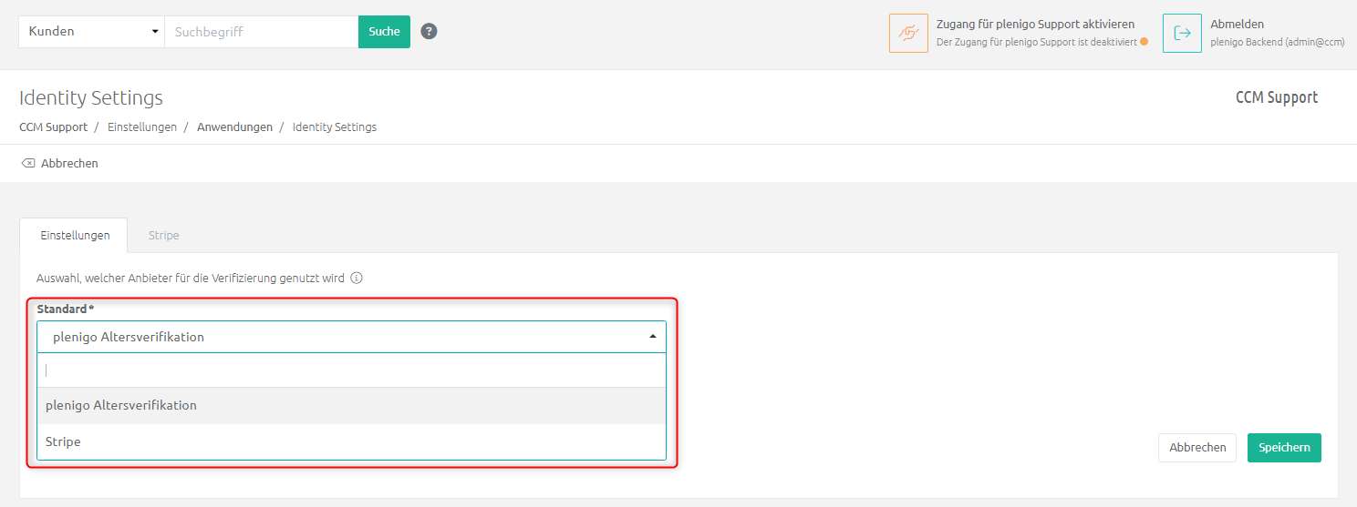Focus the Suchbegriff search field

262,31
